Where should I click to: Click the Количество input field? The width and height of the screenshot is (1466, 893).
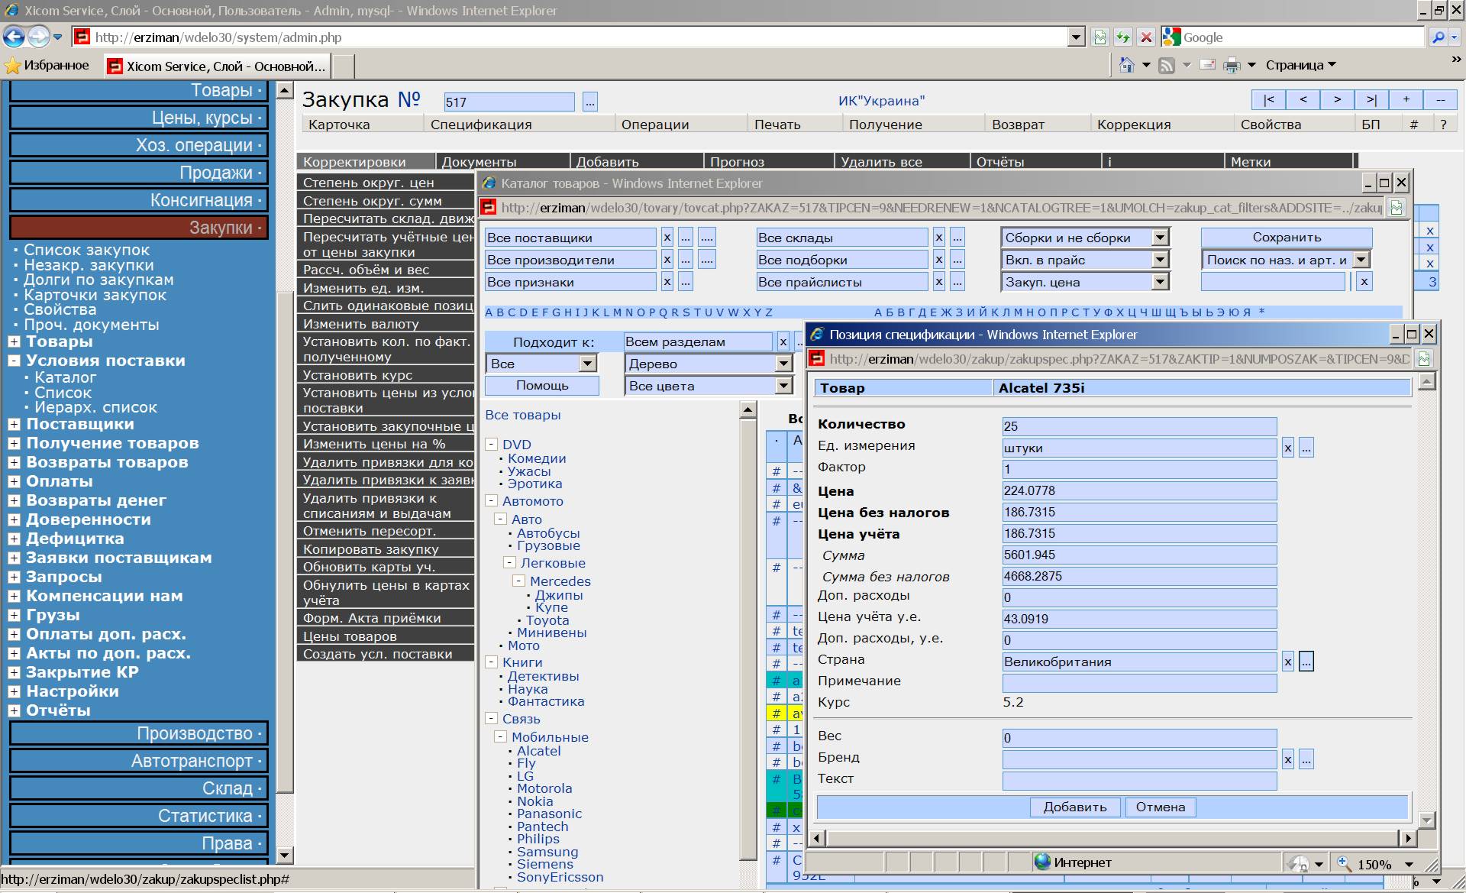(x=1139, y=426)
